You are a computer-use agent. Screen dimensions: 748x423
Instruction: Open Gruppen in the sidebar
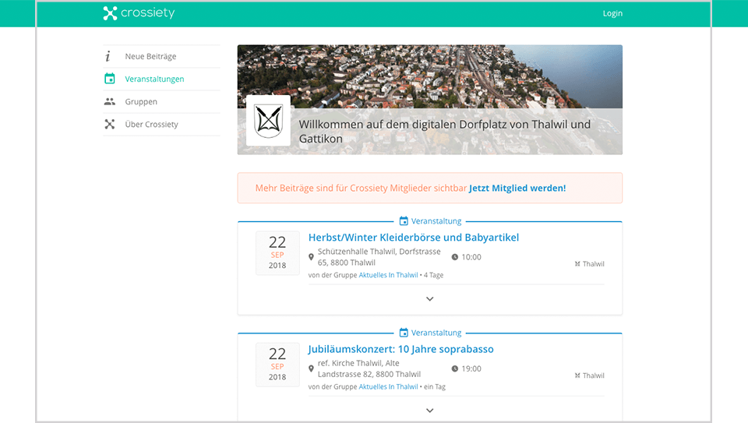(x=141, y=101)
